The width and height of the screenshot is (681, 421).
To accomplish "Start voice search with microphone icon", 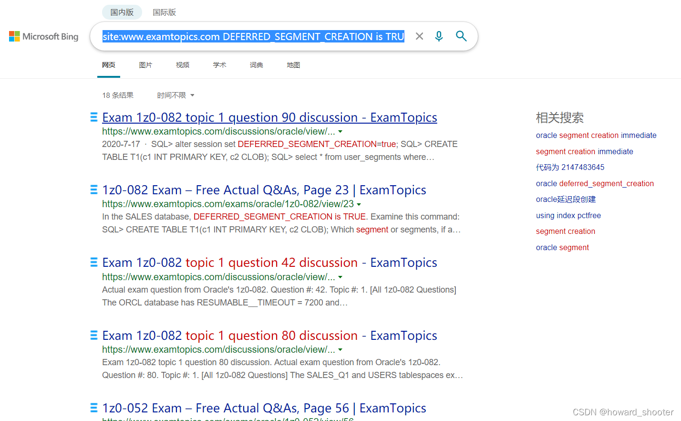I will [x=439, y=36].
